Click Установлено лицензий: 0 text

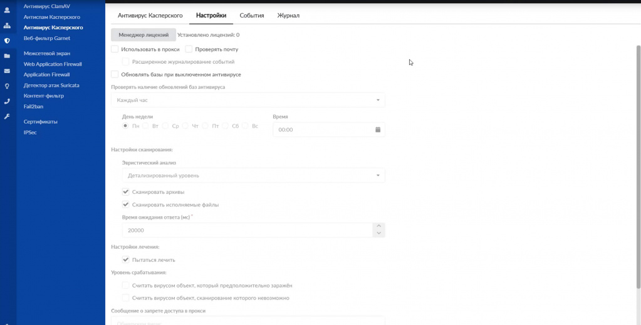pyautogui.click(x=209, y=35)
